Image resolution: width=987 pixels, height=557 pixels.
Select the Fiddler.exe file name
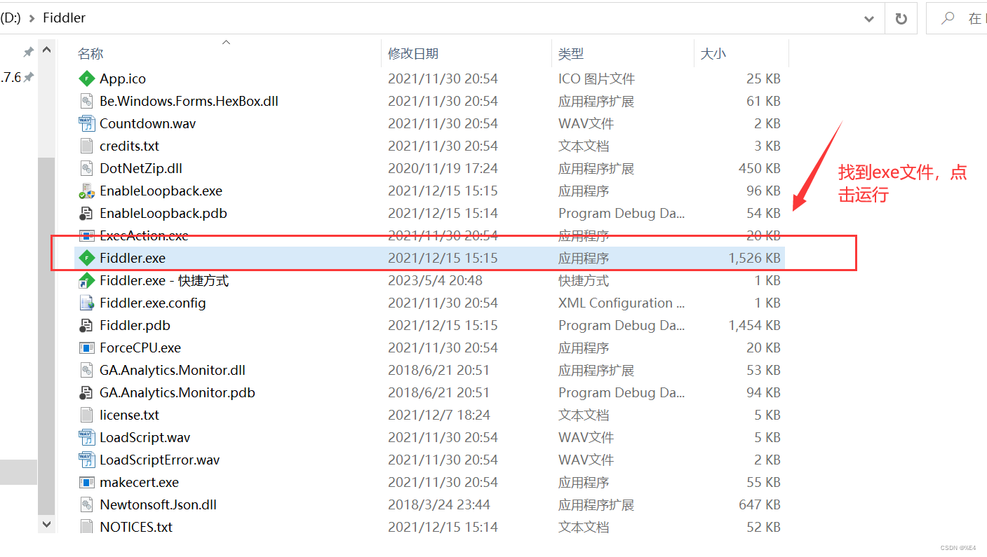[x=133, y=258]
